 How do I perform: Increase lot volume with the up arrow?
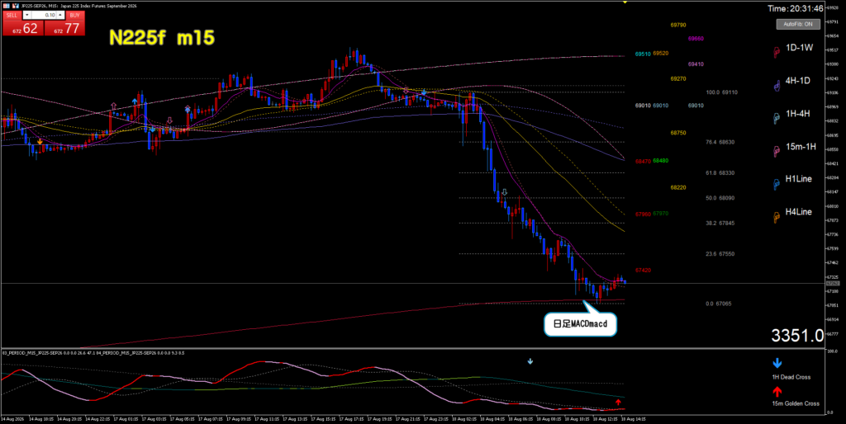(x=60, y=15)
